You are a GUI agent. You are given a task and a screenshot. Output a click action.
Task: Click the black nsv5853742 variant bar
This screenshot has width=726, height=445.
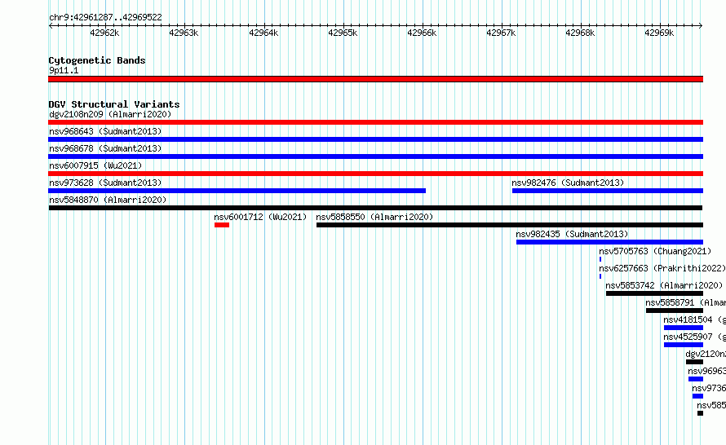tap(655, 293)
